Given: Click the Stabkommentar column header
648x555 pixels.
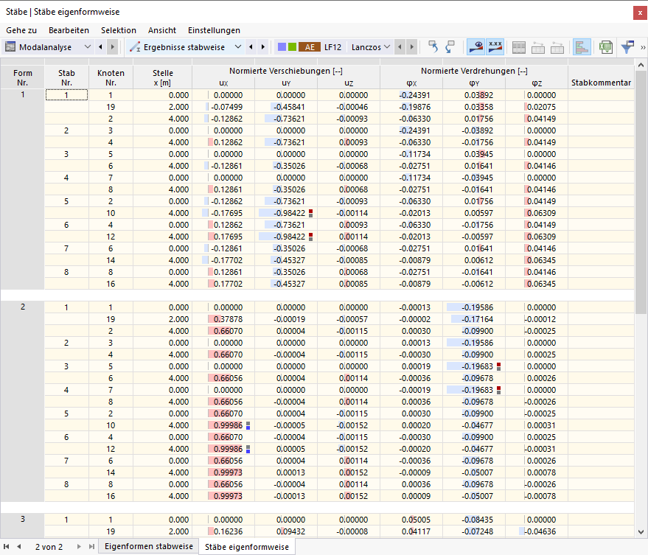Looking at the screenshot, I should click(x=601, y=77).
